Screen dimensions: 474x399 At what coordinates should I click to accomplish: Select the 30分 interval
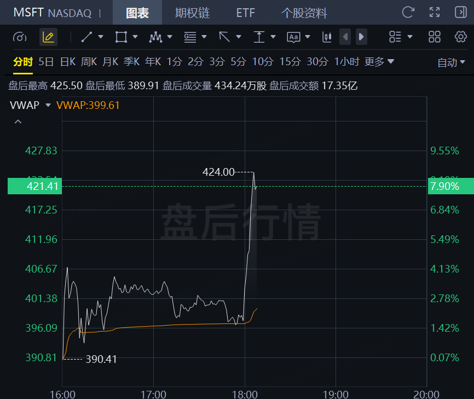[x=317, y=62]
